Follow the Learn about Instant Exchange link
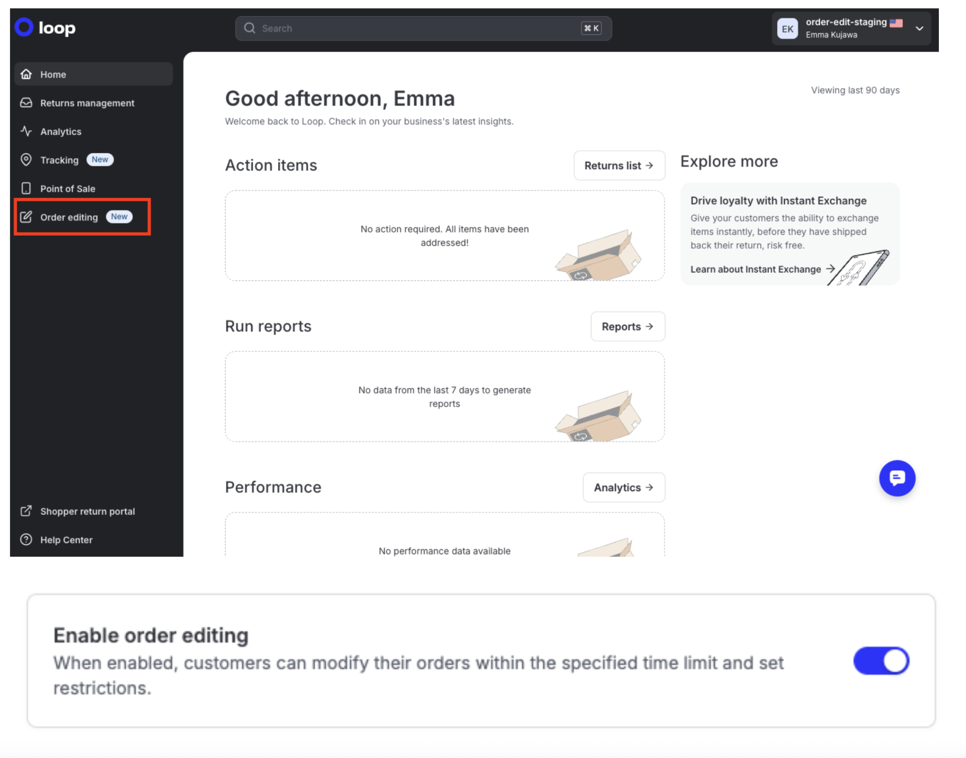Viewport: 966px width, 758px height. (x=762, y=269)
